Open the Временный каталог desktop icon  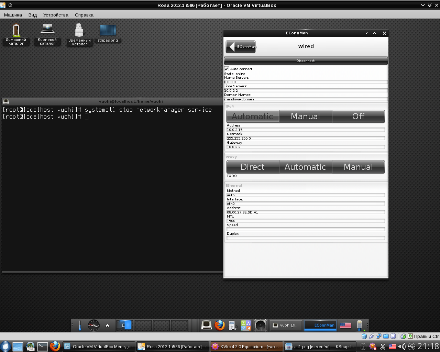tap(79, 35)
